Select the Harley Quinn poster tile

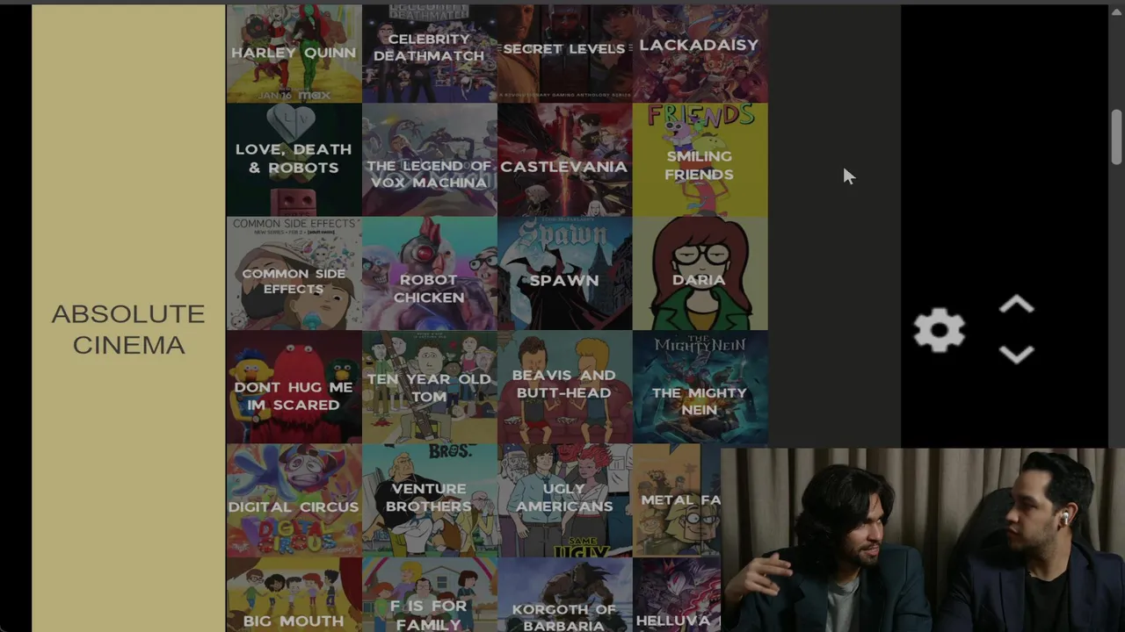coord(294,54)
